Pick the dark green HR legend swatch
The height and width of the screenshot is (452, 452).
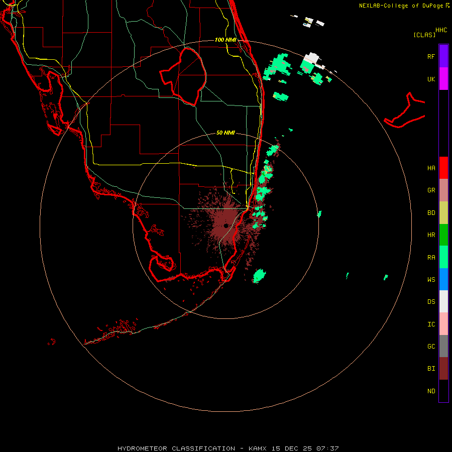click(x=443, y=235)
